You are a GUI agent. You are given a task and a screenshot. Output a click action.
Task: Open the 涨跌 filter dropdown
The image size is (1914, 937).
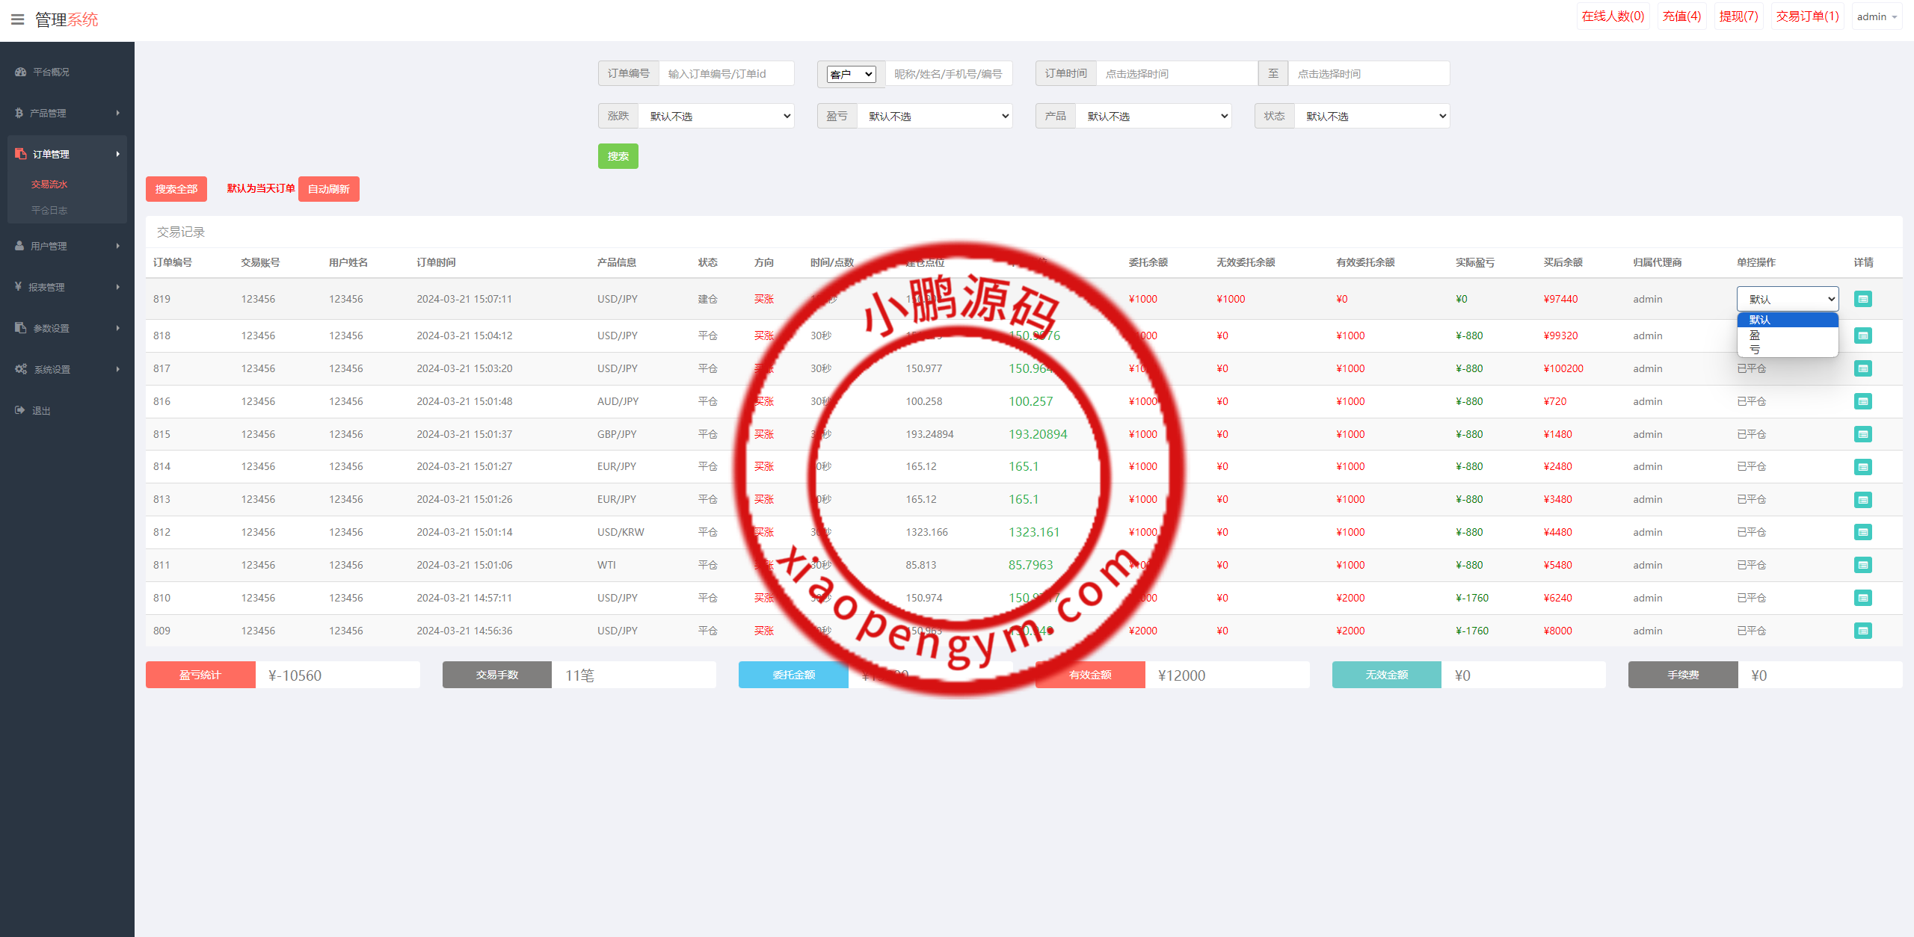pos(716,116)
